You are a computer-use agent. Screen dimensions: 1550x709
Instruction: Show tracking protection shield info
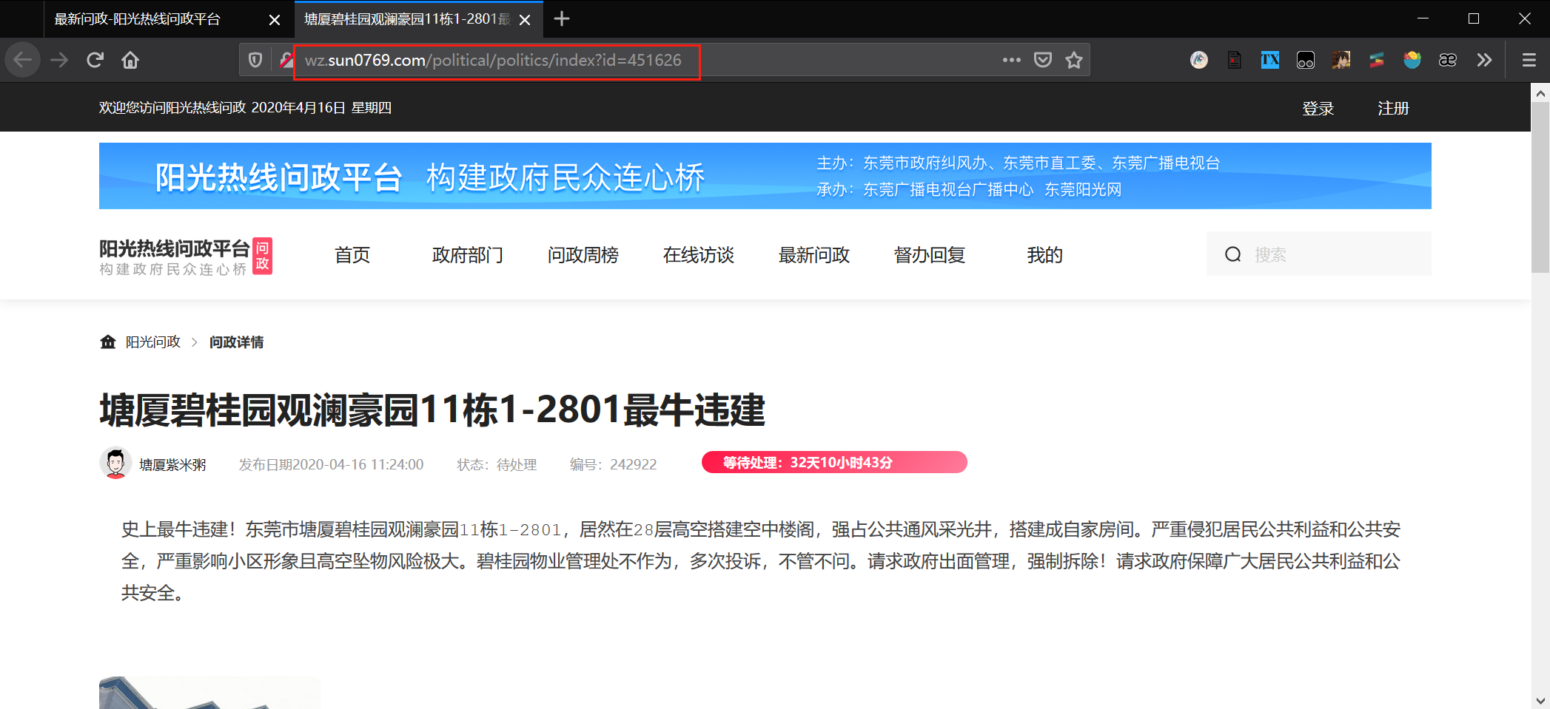(255, 60)
